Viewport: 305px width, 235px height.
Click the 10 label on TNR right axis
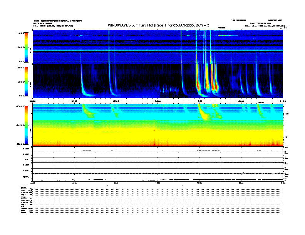[286, 137]
